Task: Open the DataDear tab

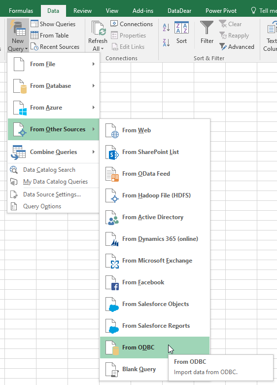Action: (179, 11)
